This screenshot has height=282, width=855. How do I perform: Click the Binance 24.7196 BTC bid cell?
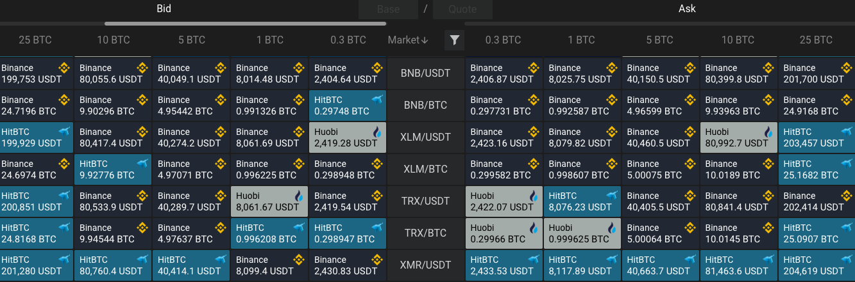pos(37,106)
